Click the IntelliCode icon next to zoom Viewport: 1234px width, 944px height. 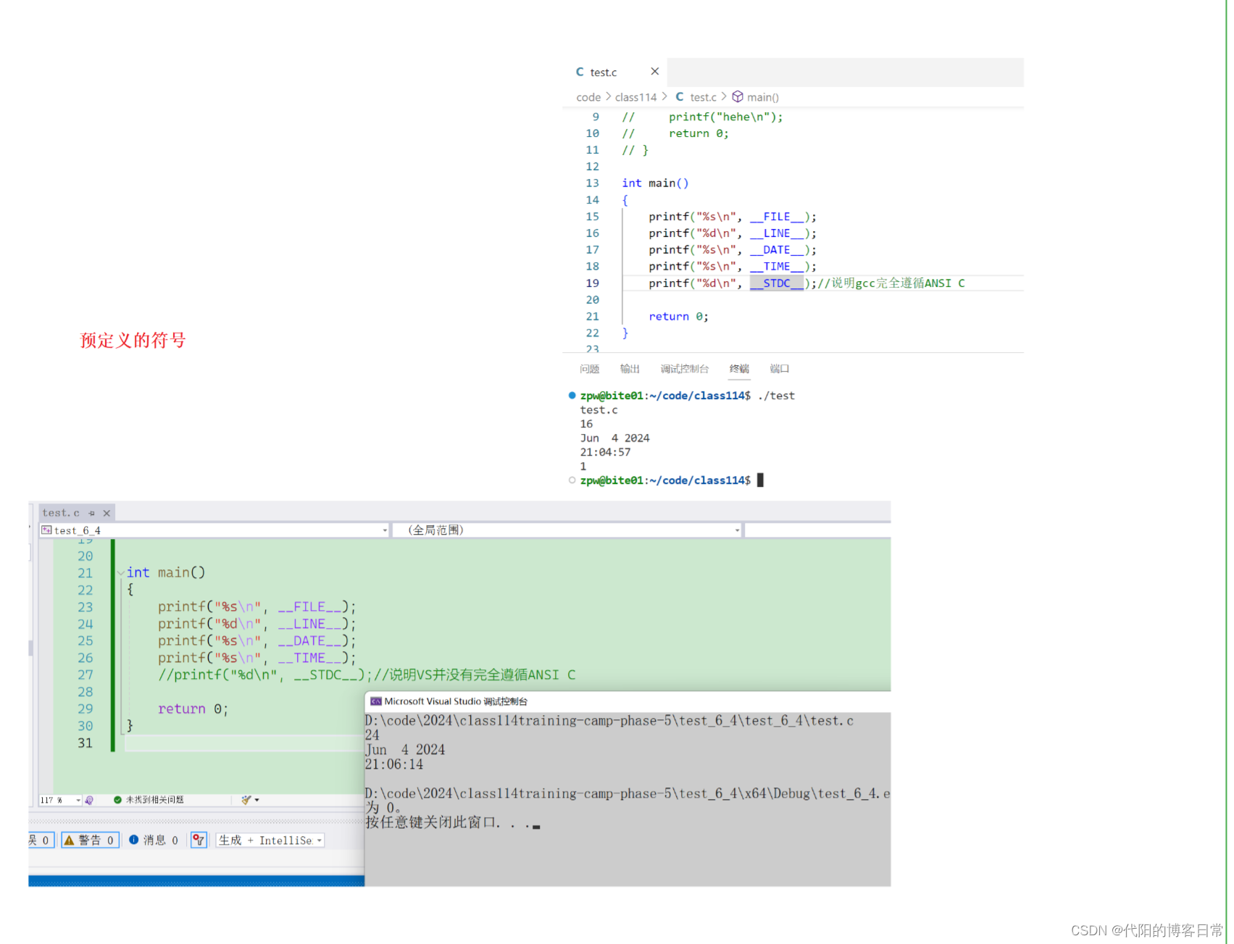[89, 800]
